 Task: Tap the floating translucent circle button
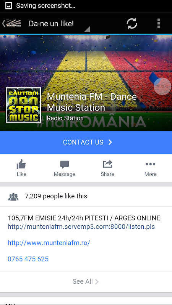pos(162,87)
